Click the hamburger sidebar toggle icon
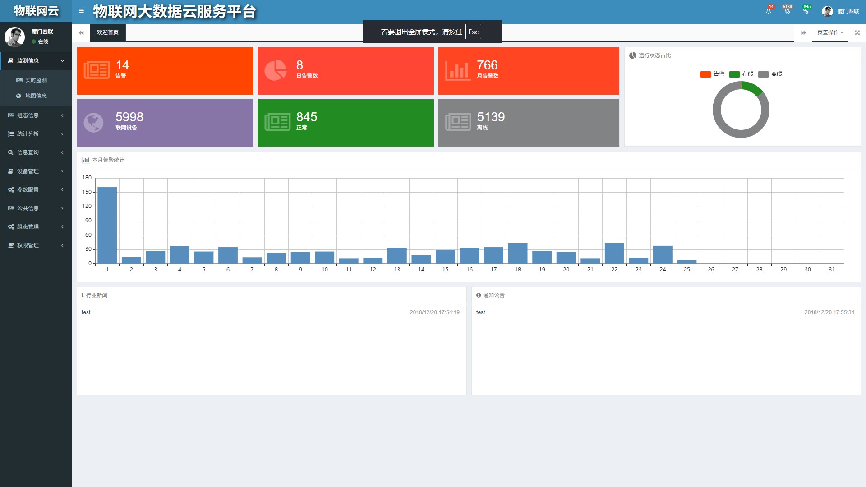The height and width of the screenshot is (487, 866). point(81,11)
